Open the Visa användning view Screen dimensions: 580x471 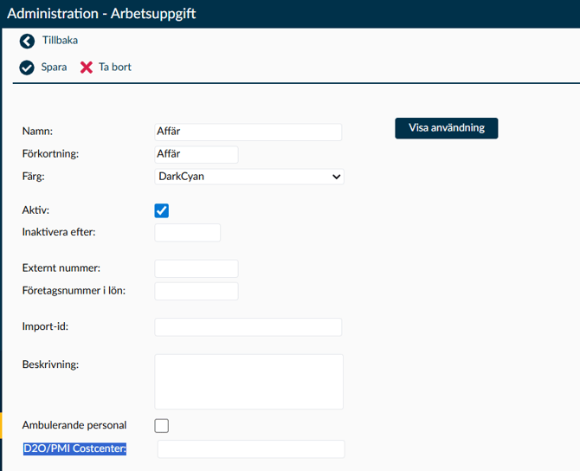coord(446,128)
